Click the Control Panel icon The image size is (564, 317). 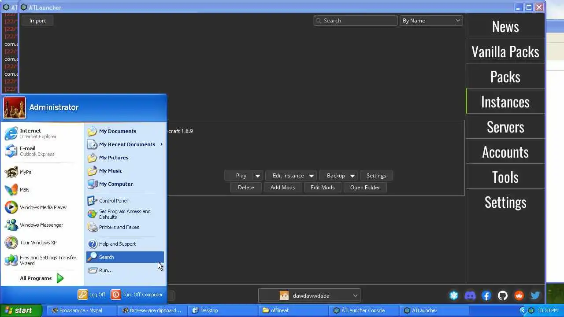[92, 201]
